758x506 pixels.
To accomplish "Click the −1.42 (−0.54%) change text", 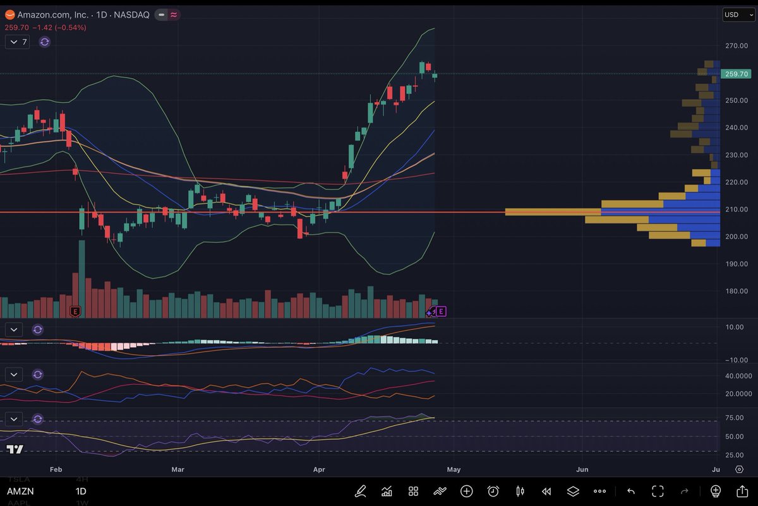I will click(59, 28).
